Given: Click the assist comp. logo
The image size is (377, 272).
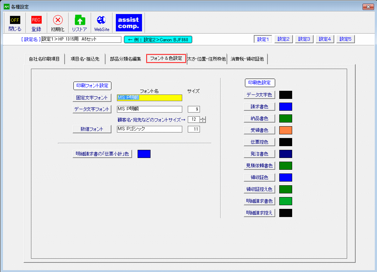Looking at the screenshot, I should click(x=128, y=23).
